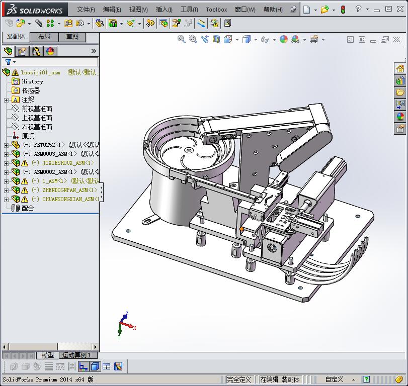Open the Design Library icon in task pane

point(400,81)
